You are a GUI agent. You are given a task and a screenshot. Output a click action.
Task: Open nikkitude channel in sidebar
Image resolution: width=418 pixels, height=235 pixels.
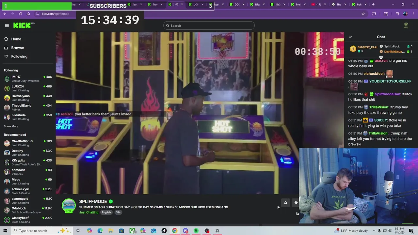pos(28,117)
